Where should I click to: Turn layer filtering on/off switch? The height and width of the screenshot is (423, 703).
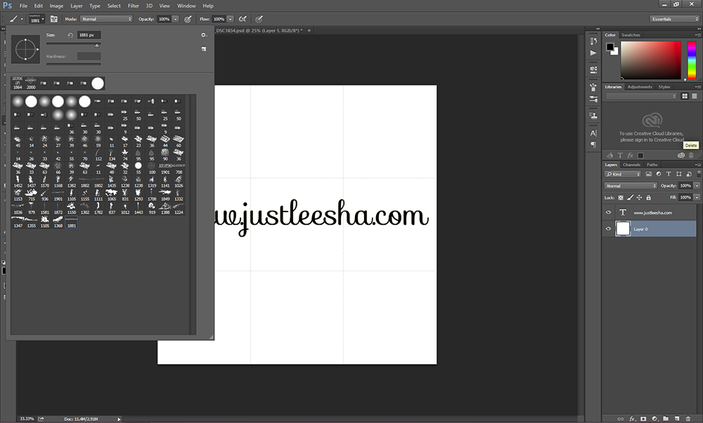699,174
